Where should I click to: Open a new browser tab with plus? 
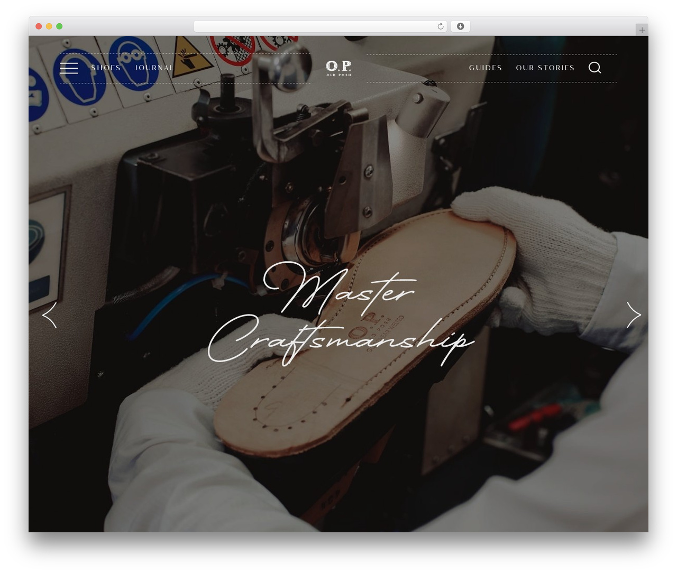(642, 30)
